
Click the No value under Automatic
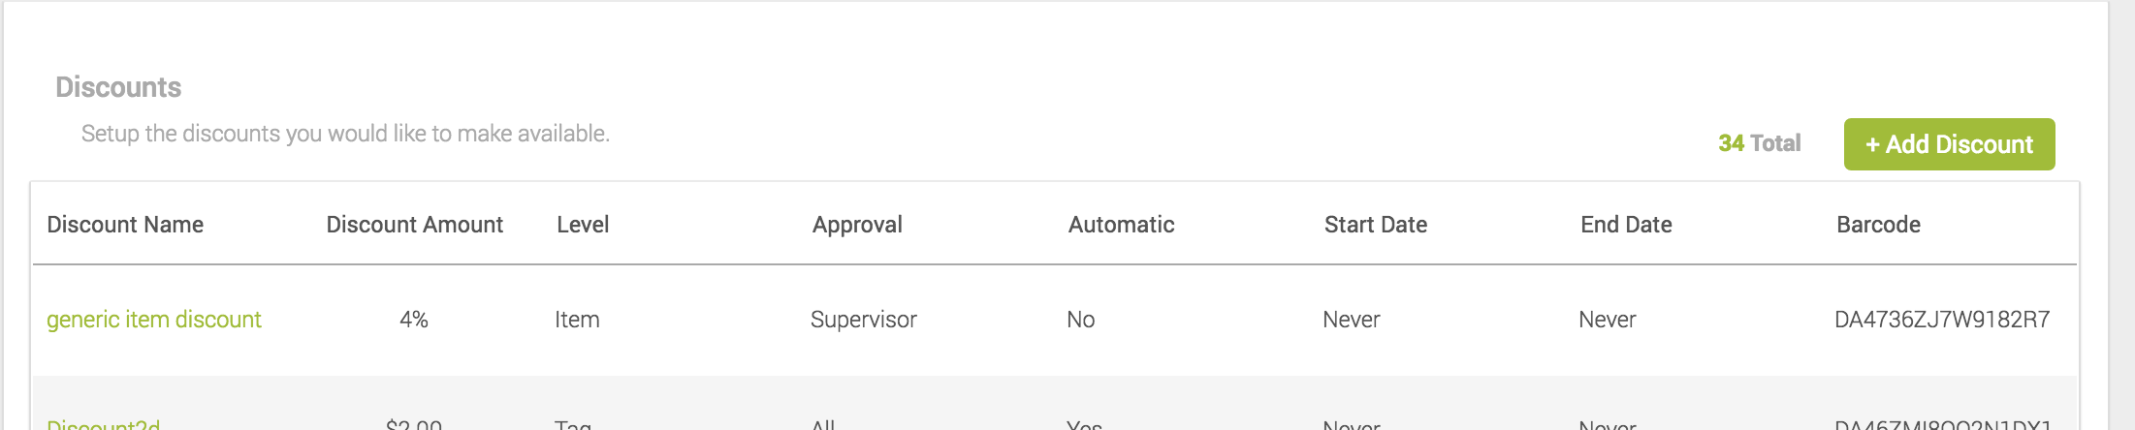(x=1080, y=320)
